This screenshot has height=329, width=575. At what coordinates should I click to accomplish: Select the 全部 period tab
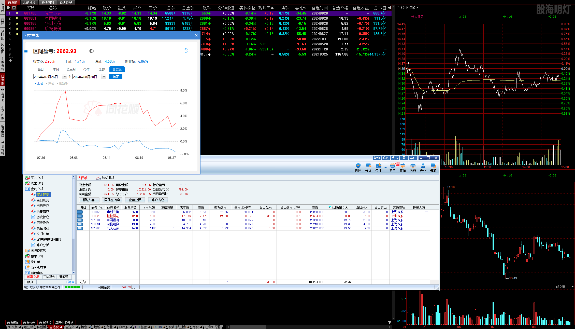tap(102, 69)
